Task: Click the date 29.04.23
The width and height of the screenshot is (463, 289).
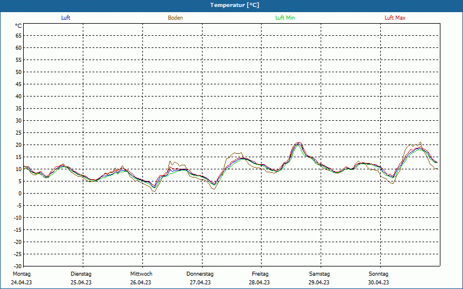Action: coord(319,283)
